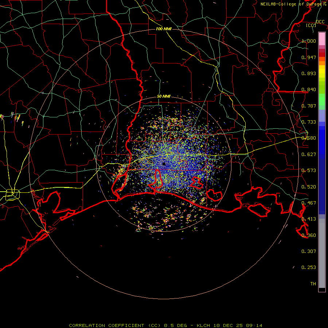Screen dimensions: 328x328
Task: Select the 0.627 scale value
Action: 309,155
